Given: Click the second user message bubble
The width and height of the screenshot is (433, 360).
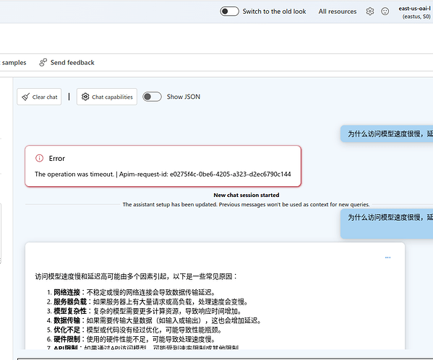Looking at the screenshot, I should click(387, 224).
